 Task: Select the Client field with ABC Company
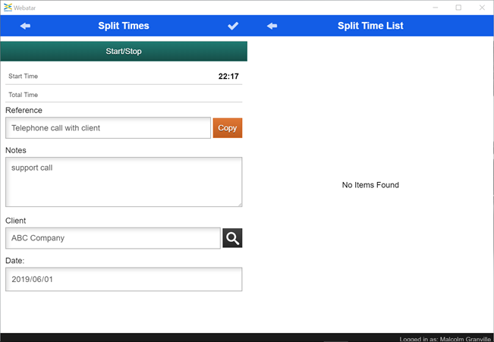[x=112, y=238]
